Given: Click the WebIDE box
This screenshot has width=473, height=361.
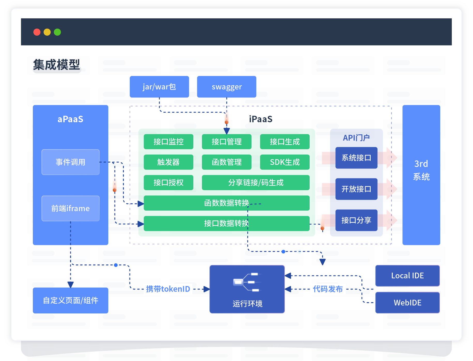Looking at the screenshot, I should (407, 303).
